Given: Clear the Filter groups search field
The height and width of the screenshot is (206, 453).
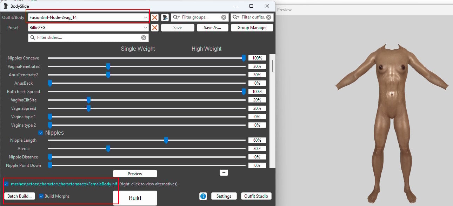Looking at the screenshot, I should pyautogui.click(x=224, y=17).
